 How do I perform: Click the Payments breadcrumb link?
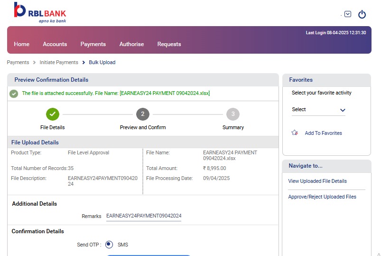point(18,62)
